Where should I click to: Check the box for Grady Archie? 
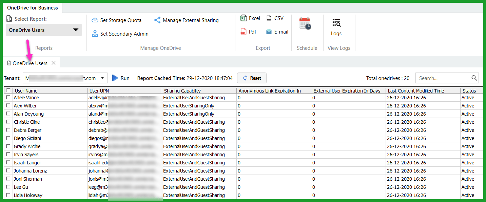pos(8,146)
